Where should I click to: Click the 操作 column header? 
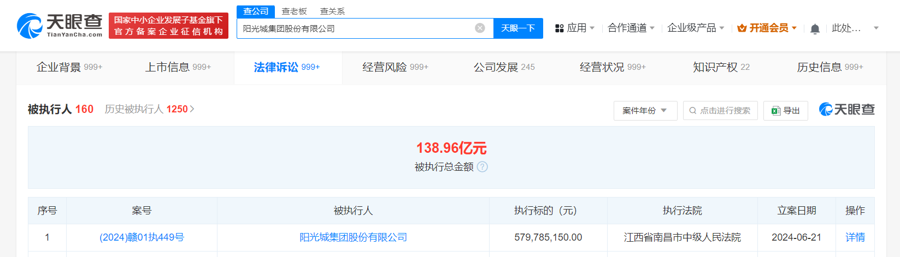(855, 211)
